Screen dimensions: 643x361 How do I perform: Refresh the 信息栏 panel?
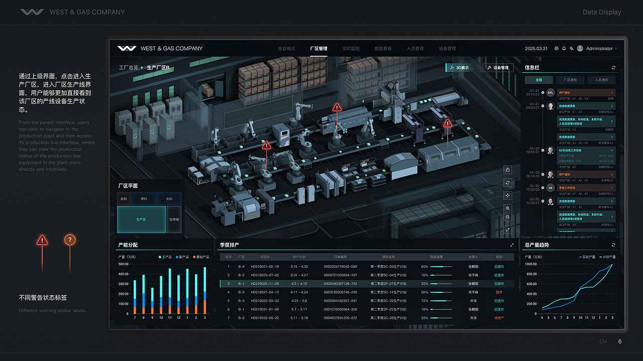tap(613, 68)
